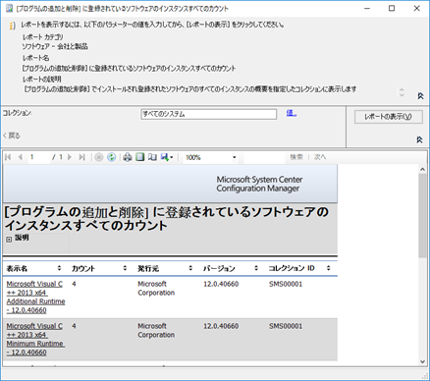Open the 100% zoom dropdown
This screenshot has width=430, height=381.
[x=210, y=158]
